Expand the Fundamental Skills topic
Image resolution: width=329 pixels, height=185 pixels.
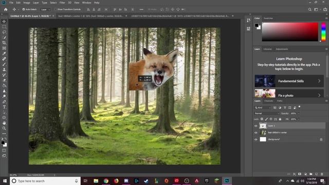(289, 81)
